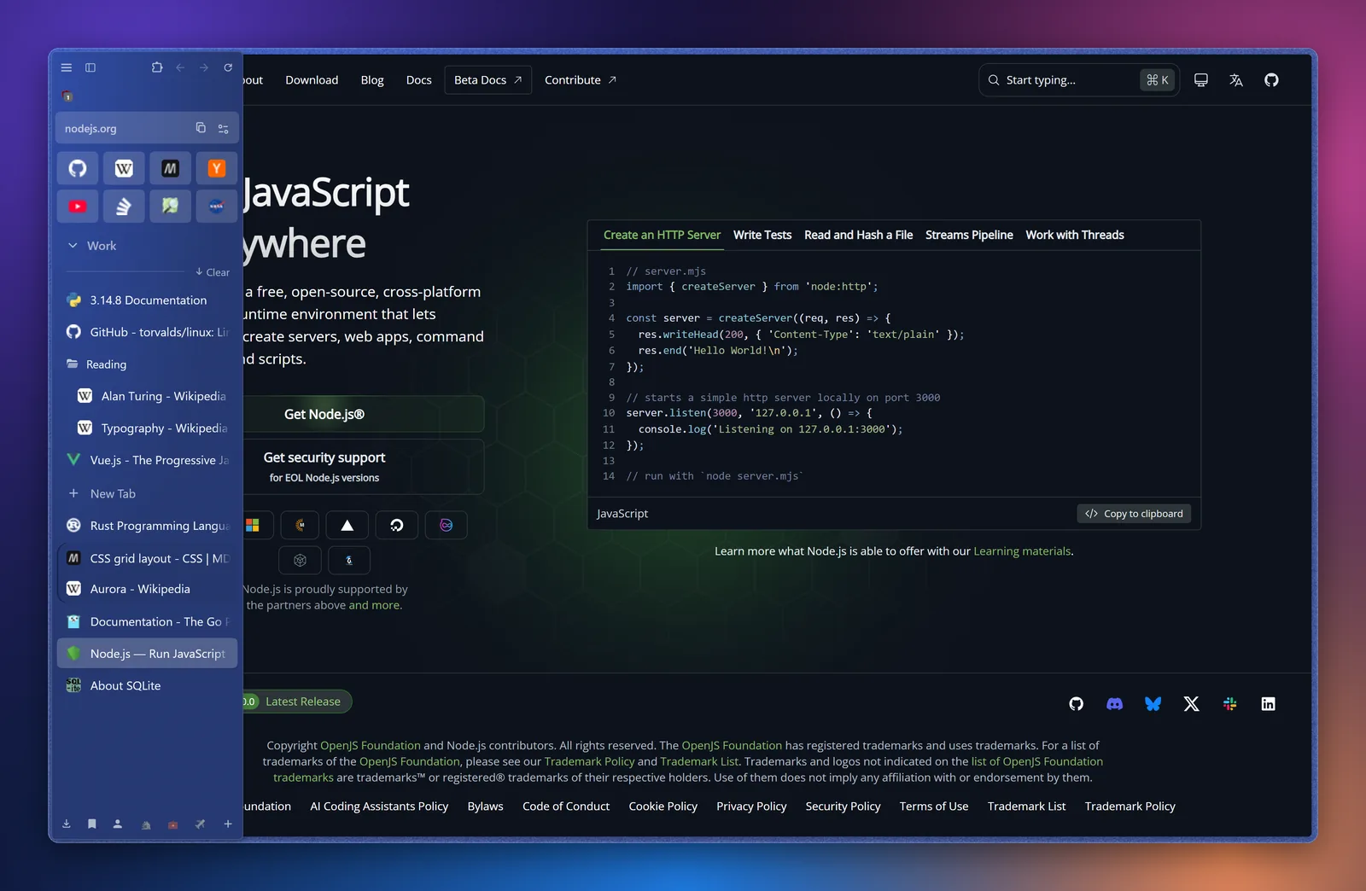Open the Hacker News Y pinned tile
The width and height of the screenshot is (1366, 891).
[x=216, y=168]
